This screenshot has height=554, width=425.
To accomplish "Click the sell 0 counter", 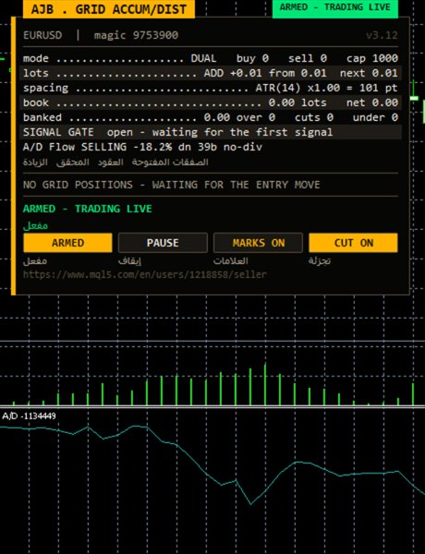I will coord(308,58).
